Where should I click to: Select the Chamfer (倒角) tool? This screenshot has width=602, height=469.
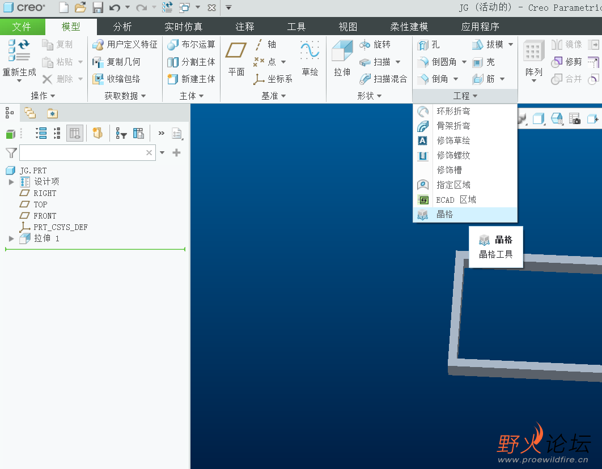point(433,79)
